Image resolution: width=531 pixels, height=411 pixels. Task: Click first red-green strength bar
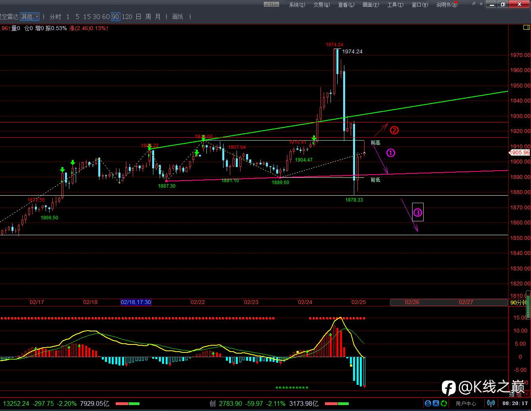(x=128, y=403)
